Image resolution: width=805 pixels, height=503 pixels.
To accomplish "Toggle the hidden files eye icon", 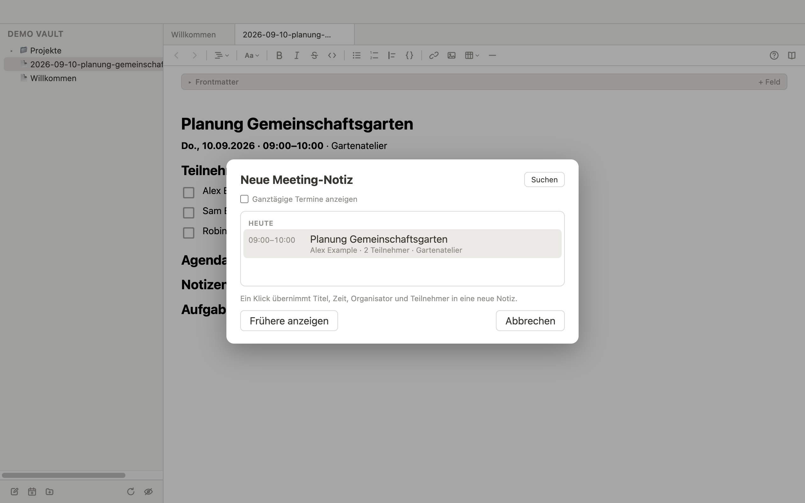I will pyautogui.click(x=148, y=491).
